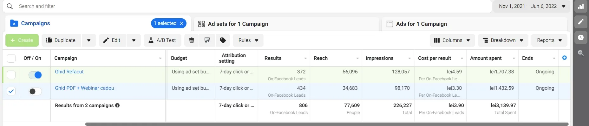Viewport: 589px width, 126px height.
Task: Click the A/B Test button
Action: (162, 40)
